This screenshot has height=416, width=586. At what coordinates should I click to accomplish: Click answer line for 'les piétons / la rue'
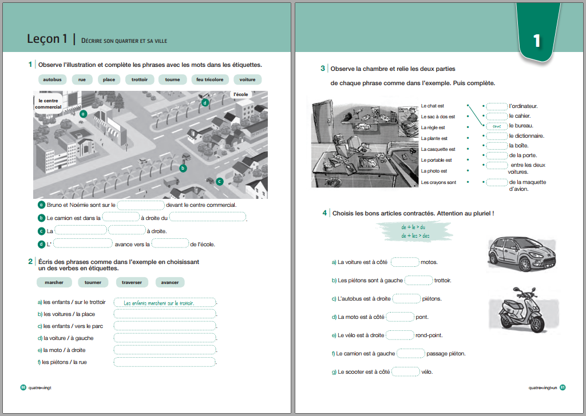[164, 362]
